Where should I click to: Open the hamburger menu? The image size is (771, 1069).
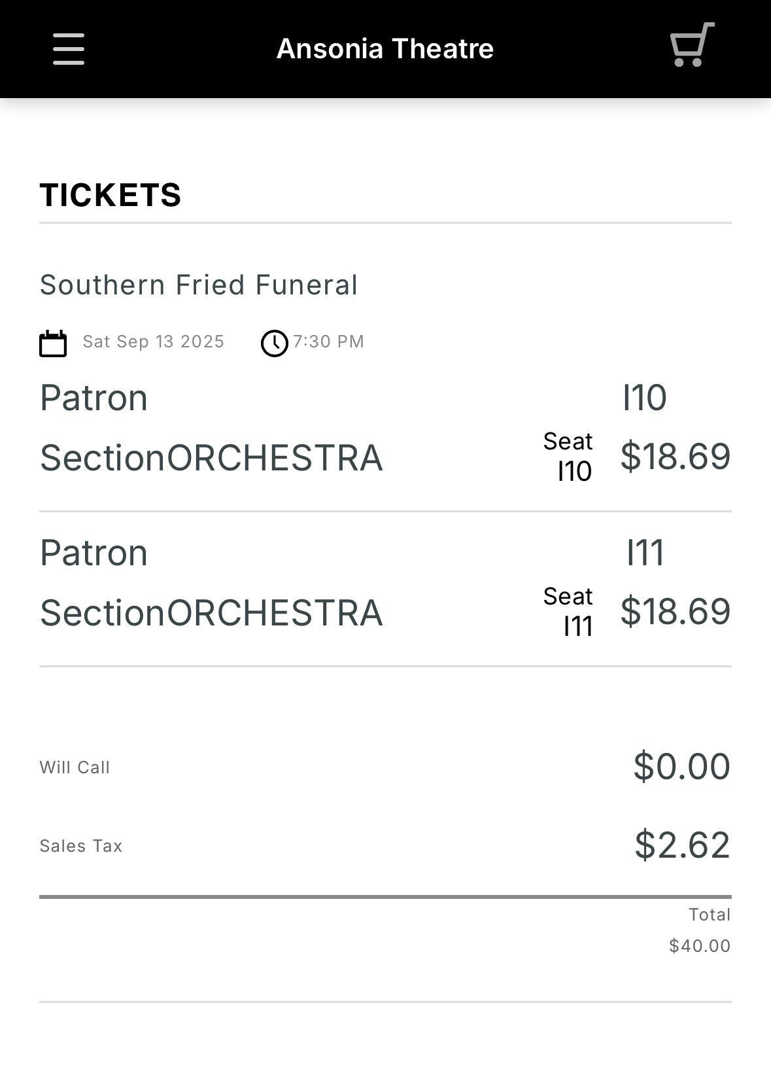tap(69, 49)
